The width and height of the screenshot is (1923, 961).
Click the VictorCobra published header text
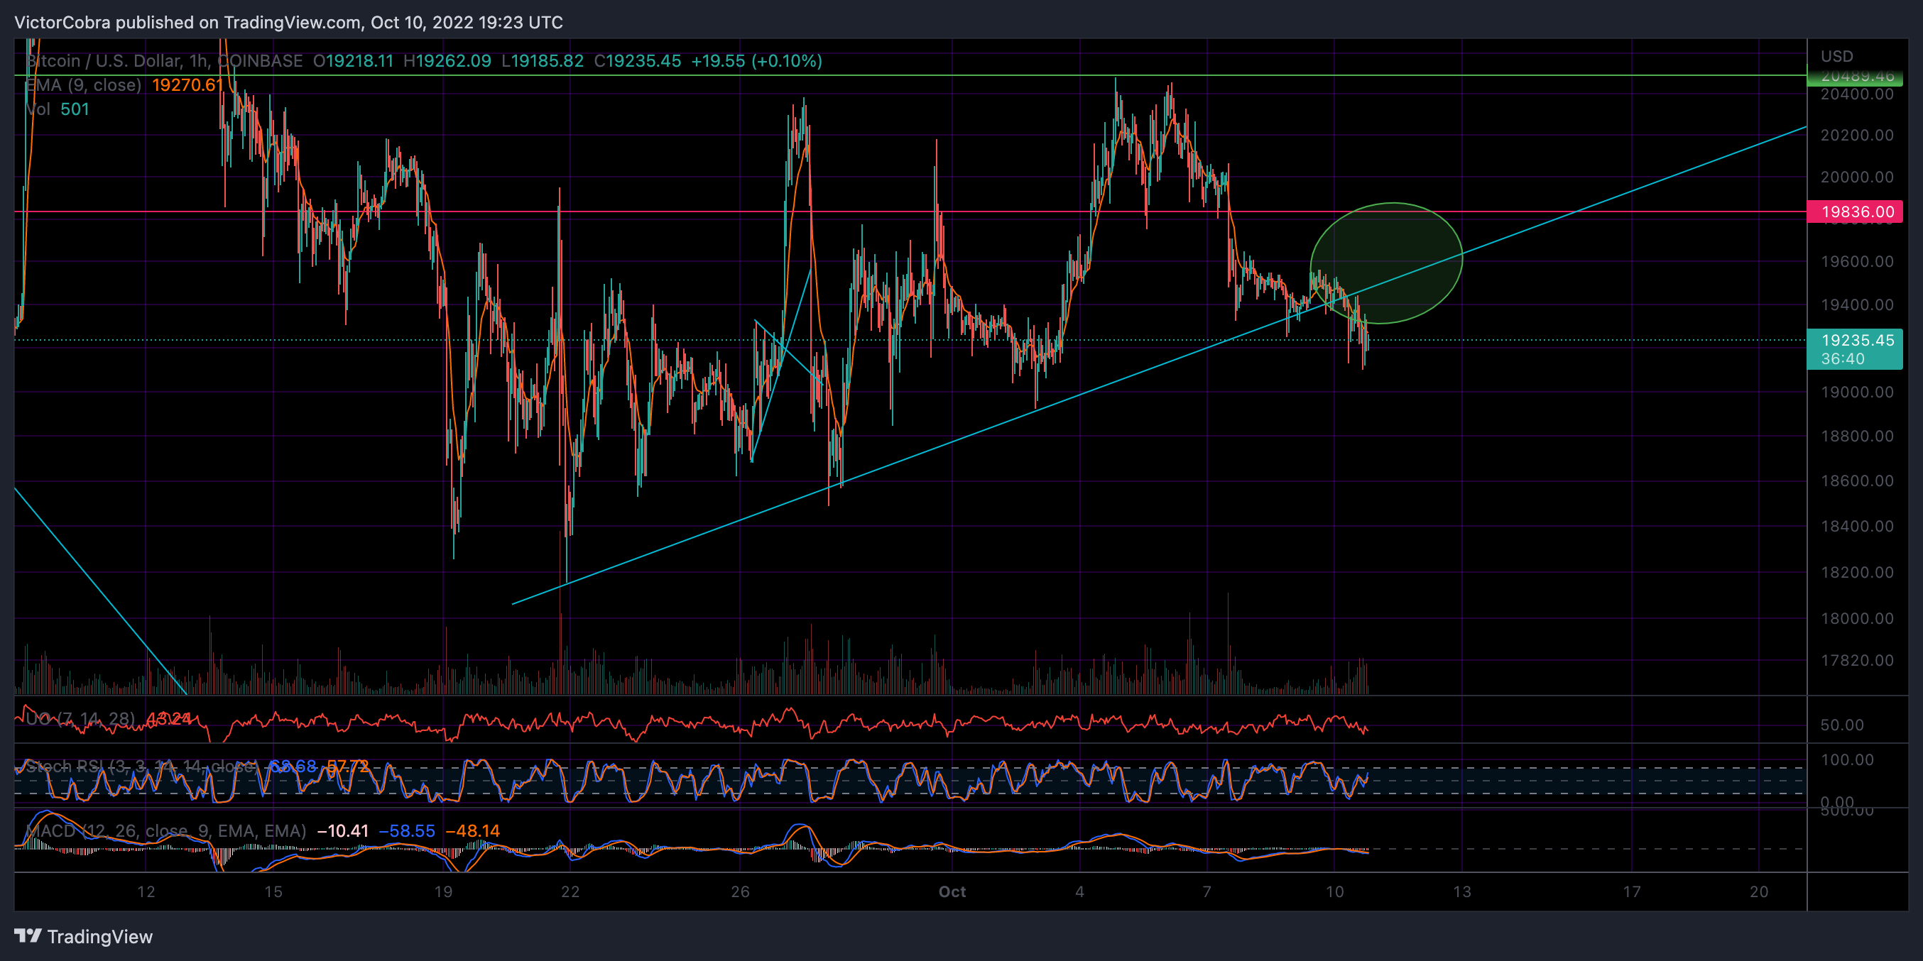(x=288, y=23)
